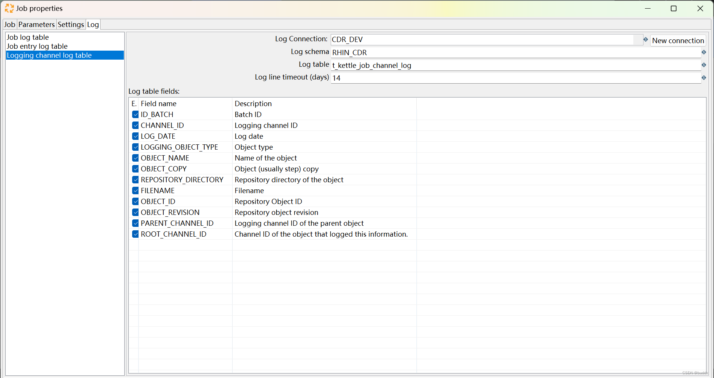Click variable icon beside Log line timeout field

[704, 78]
